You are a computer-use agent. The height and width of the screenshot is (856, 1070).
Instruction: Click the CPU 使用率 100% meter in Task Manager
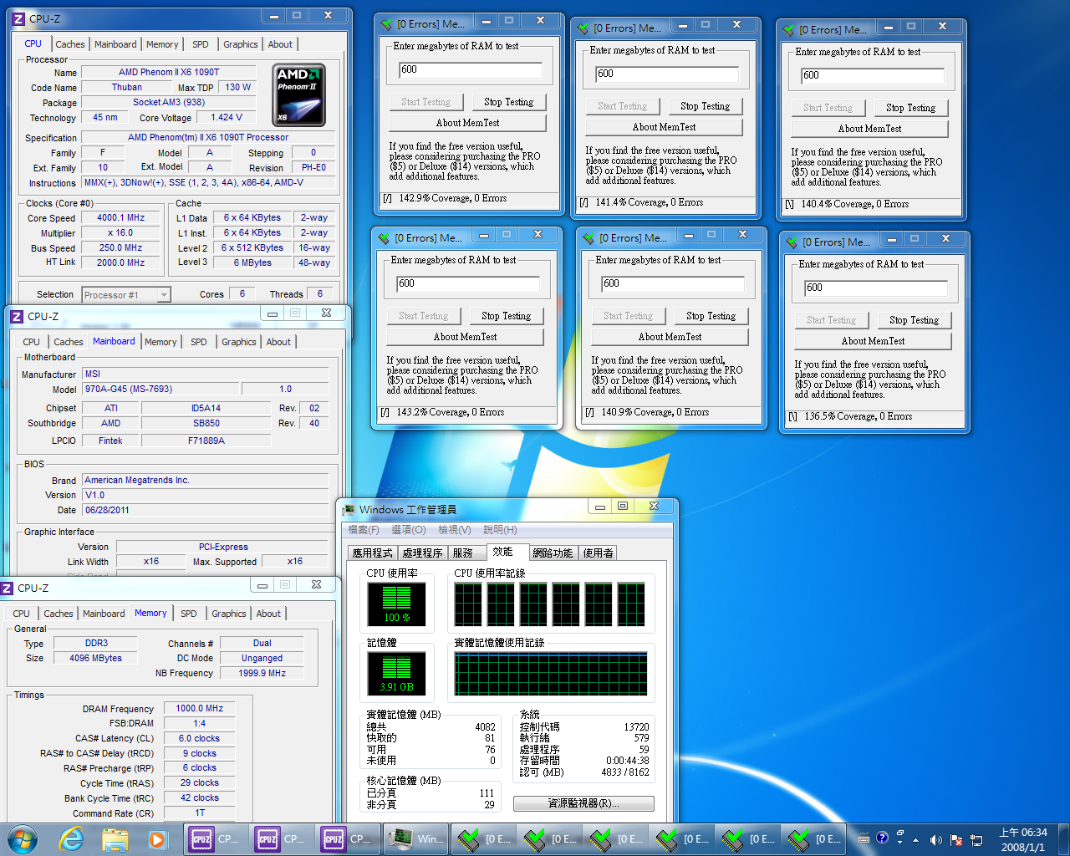(x=396, y=604)
